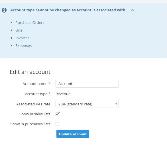Open the Associated VAT rate dropdown

point(87,104)
